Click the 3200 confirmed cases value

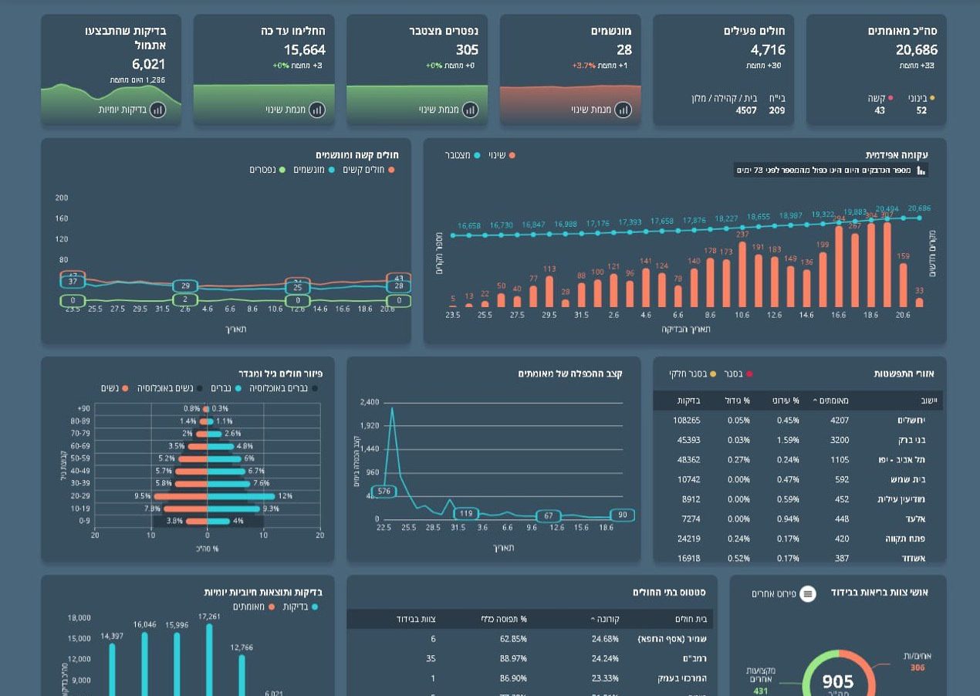tap(840, 440)
